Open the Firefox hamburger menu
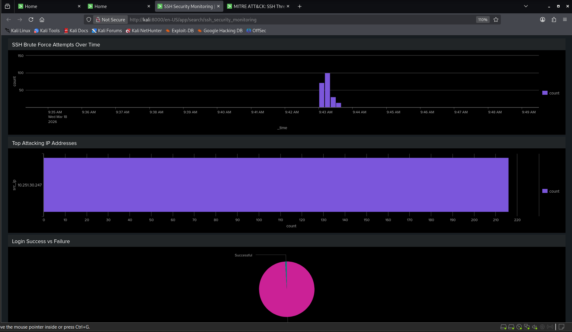Screen dimensions: 572x332 565,20
